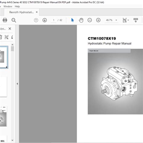The width and height of the screenshot is (143, 143).
Task: Click the rotate page icon in thumbnails panel
Action: (x=12, y=37)
